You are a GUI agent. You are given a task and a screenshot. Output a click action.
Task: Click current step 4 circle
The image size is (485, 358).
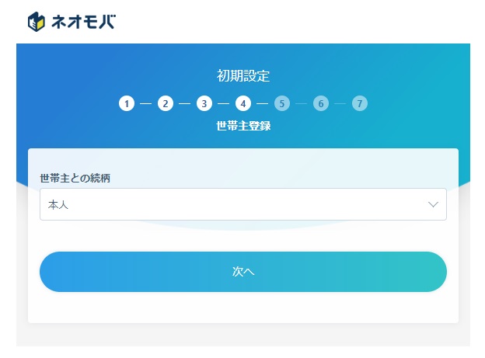pyautogui.click(x=243, y=103)
